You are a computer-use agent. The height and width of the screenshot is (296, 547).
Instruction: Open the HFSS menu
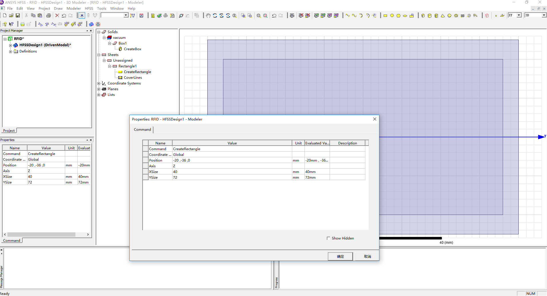[89, 8]
